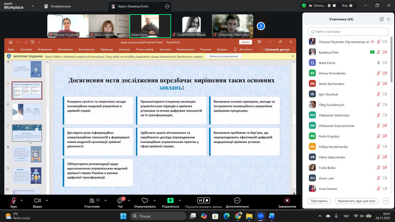
Task: Pop out the participants panel
Action: pyautogui.click(x=381, y=19)
